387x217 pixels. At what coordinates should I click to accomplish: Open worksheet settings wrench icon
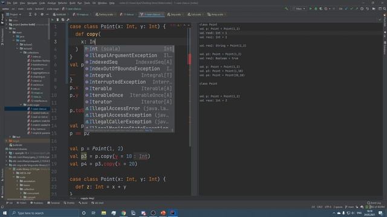pos(68,20)
